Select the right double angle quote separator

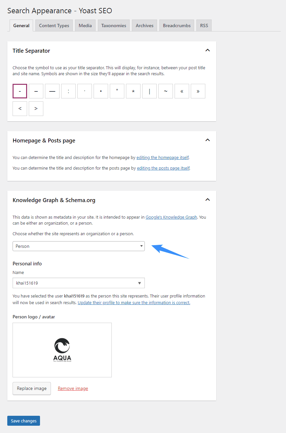pyautogui.click(x=198, y=91)
